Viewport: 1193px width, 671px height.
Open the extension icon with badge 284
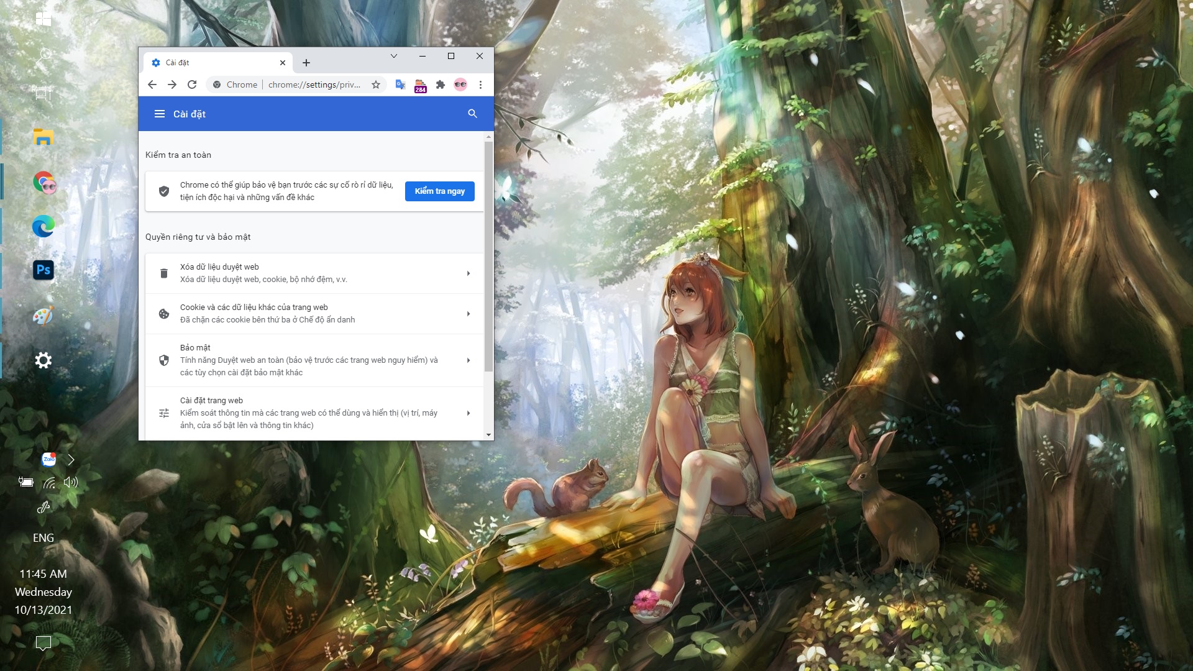click(421, 86)
